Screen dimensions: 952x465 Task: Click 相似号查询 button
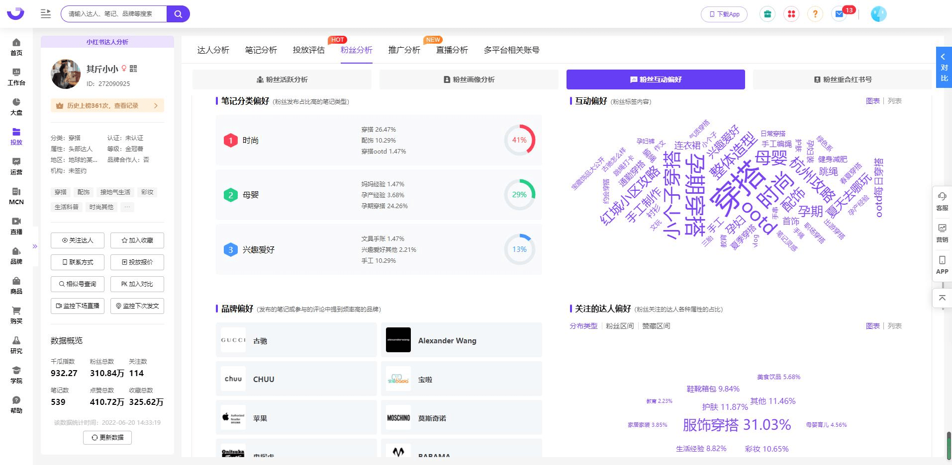[x=78, y=284]
